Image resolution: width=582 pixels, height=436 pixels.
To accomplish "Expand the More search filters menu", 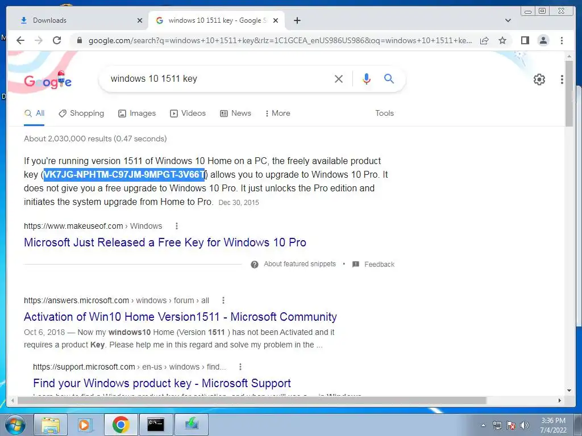I will (277, 113).
